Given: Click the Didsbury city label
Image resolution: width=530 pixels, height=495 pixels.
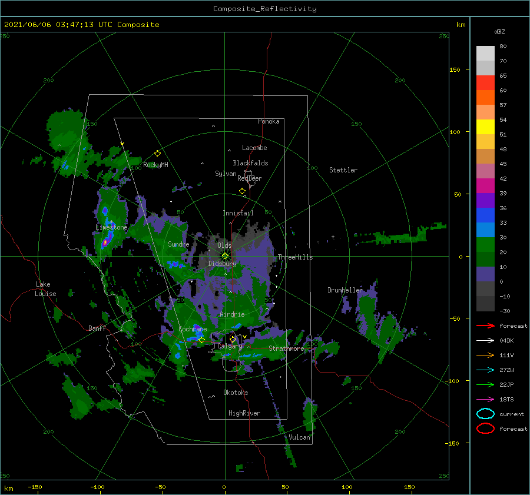Looking at the screenshot, I should click(x=222, y=264).
